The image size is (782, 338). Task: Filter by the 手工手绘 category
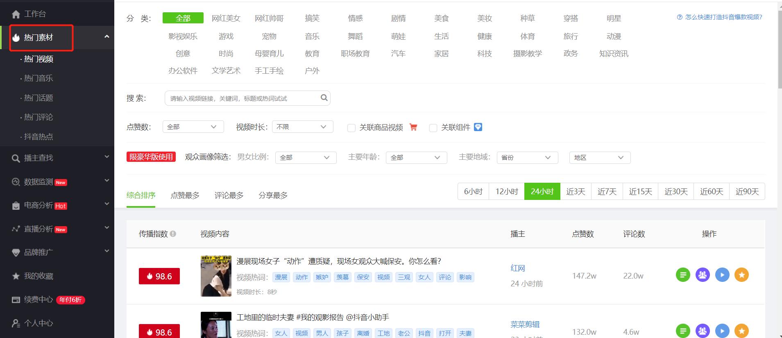[269, 71]
